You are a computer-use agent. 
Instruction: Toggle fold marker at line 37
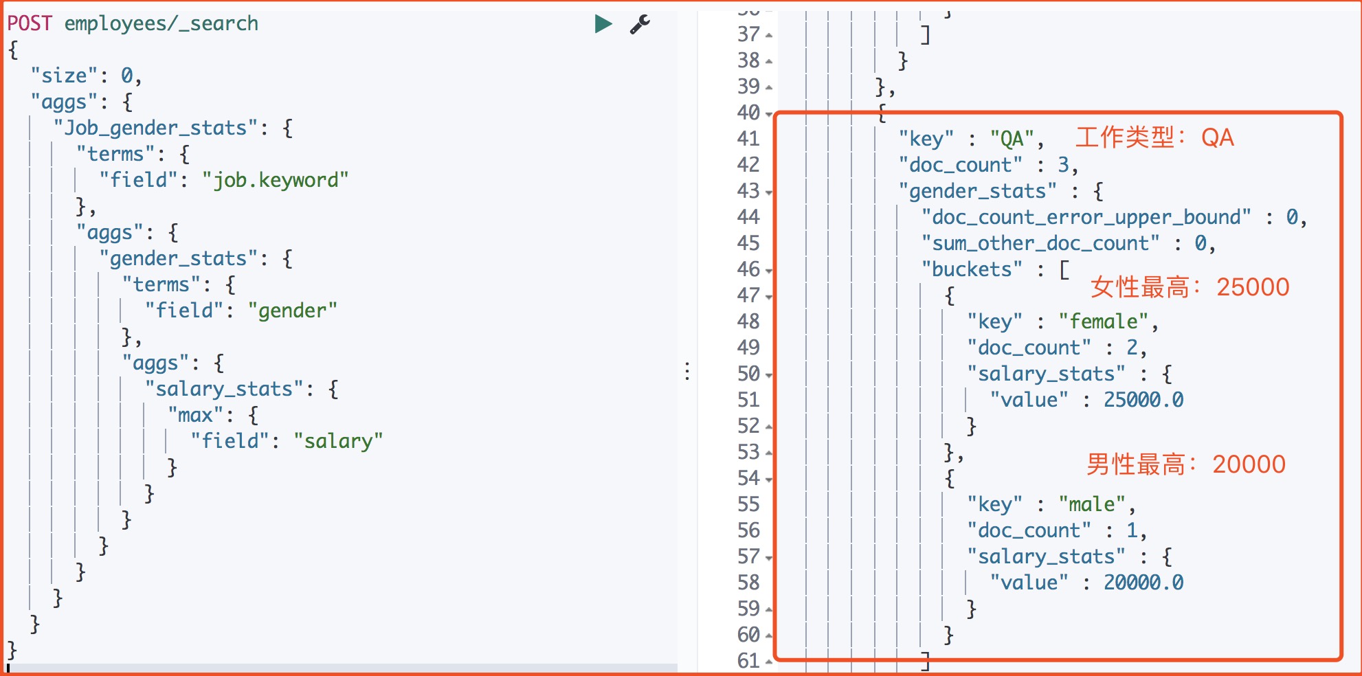click(x=769, y=35)
